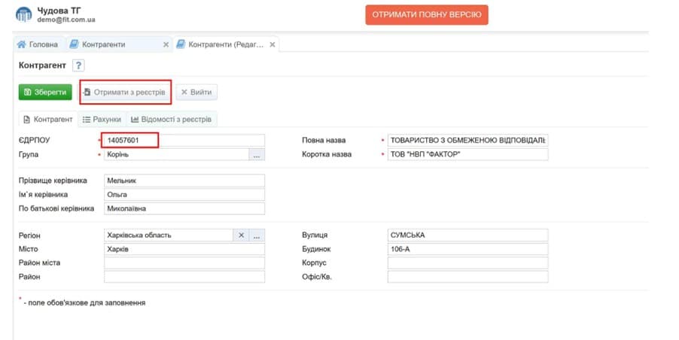Click the empty Район міста field

184,263
